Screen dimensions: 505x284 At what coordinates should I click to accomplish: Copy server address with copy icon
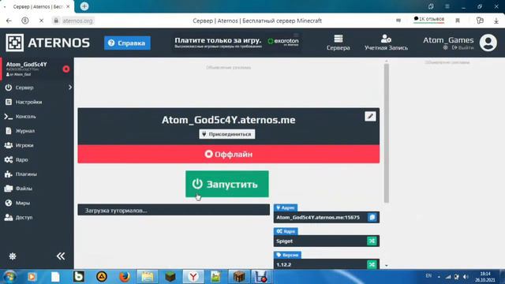click(372, 218)
